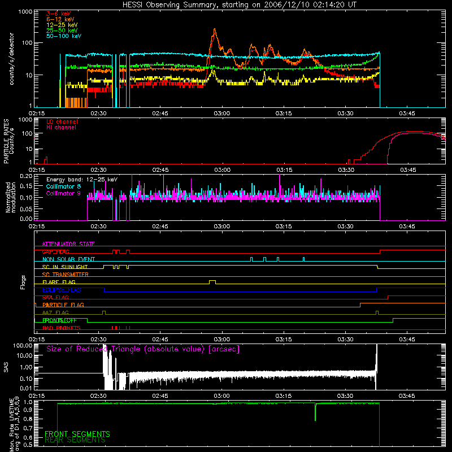Image resolution: width=452 pixels, height=452 pixels.
Task: Click the LO channel legend label
Action: (x=62, y=121)
